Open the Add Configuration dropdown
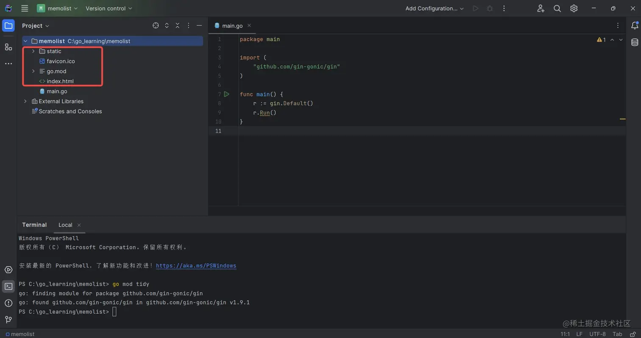This screenshot has width=641, height=338. [435, 8]
